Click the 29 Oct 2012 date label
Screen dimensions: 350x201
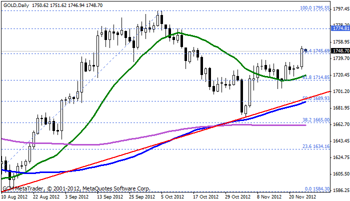tap(236, 197)
